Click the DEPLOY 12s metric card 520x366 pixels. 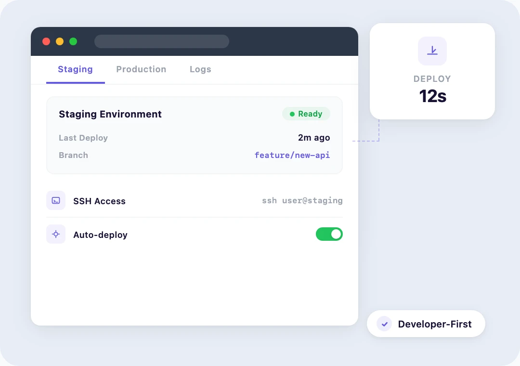click(x=432, y=71)
